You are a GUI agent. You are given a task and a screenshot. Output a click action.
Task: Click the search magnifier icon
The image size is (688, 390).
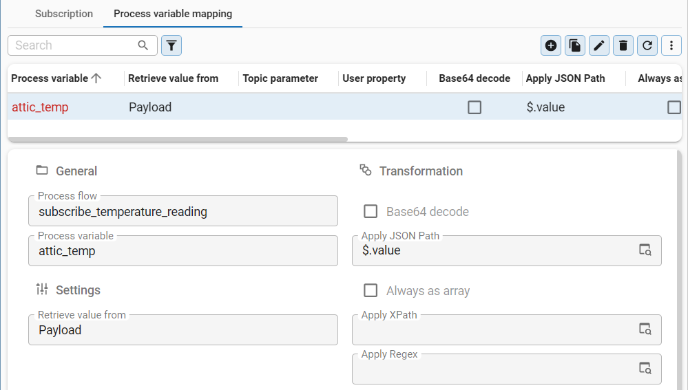tap(143, 45)
